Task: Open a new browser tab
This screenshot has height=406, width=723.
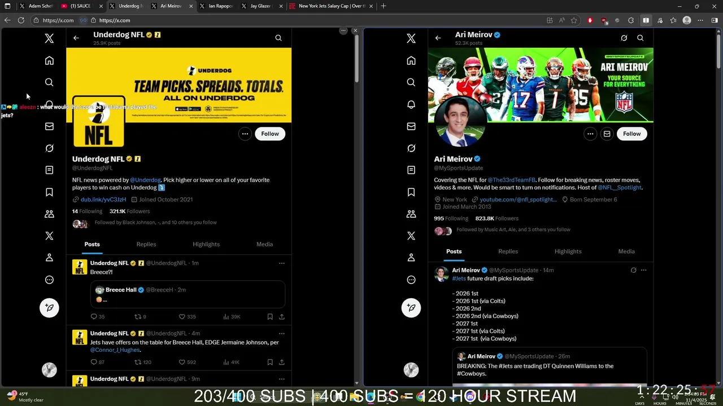Action: click(x=384, y=6)
